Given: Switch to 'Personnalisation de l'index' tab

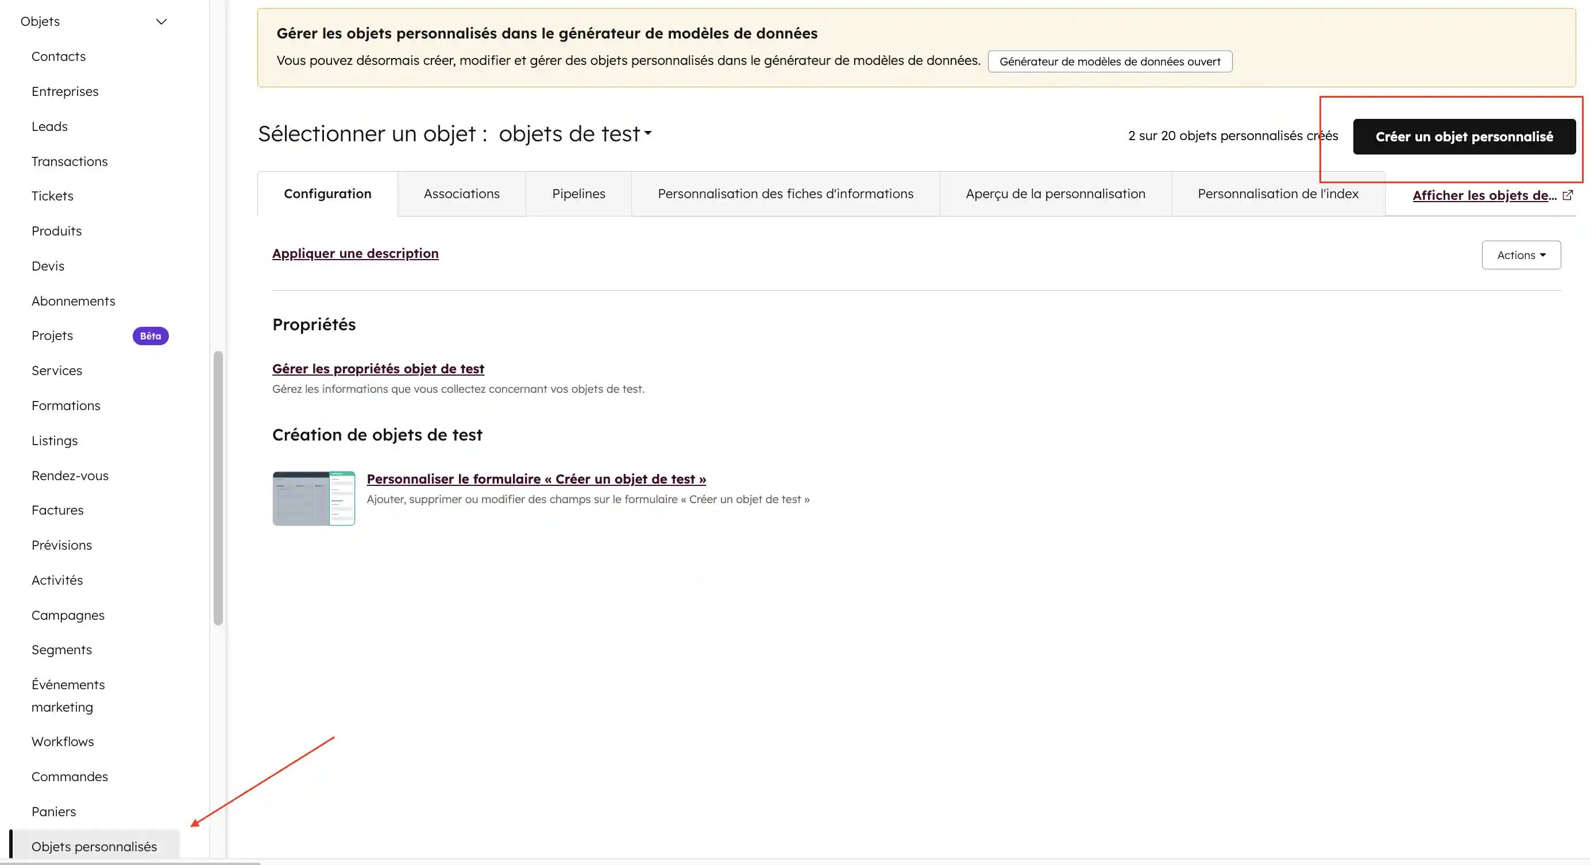Looking at the screenshot, I should [1278, 194].
